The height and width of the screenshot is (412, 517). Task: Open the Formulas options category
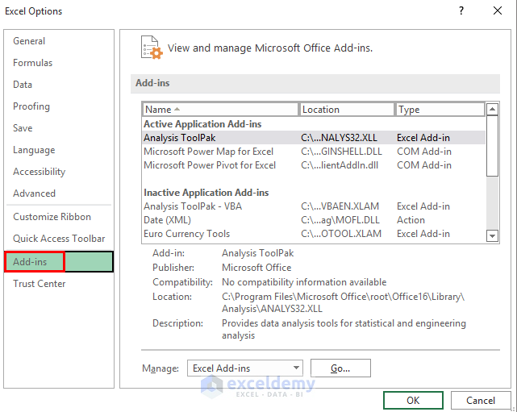click(32, 63)
